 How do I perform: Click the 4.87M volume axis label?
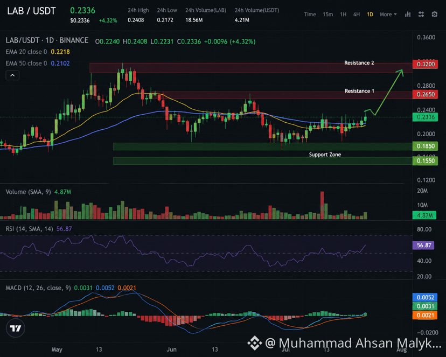(424, 215)
